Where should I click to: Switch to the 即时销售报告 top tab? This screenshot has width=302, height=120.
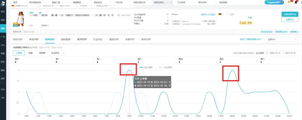click(x=35, y=3)
